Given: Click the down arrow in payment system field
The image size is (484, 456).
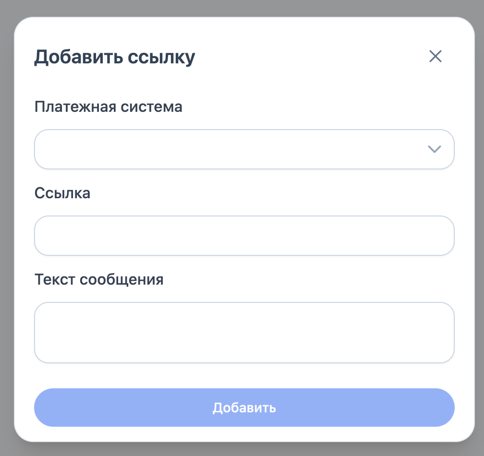Looking at the screenshot, I should [434, 149].
